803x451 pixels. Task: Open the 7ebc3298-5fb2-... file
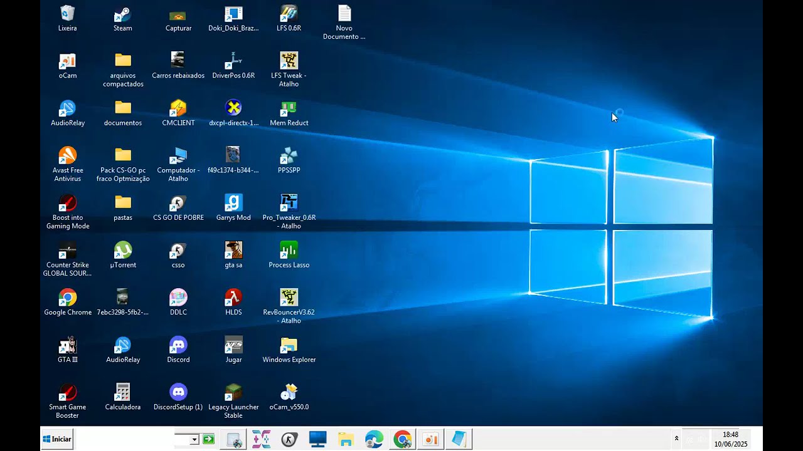coord(123,303)
